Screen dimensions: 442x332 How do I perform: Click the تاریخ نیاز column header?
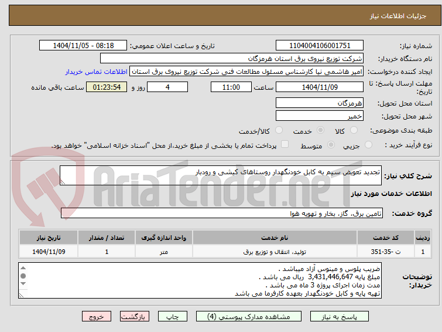(x=49, y=238)
